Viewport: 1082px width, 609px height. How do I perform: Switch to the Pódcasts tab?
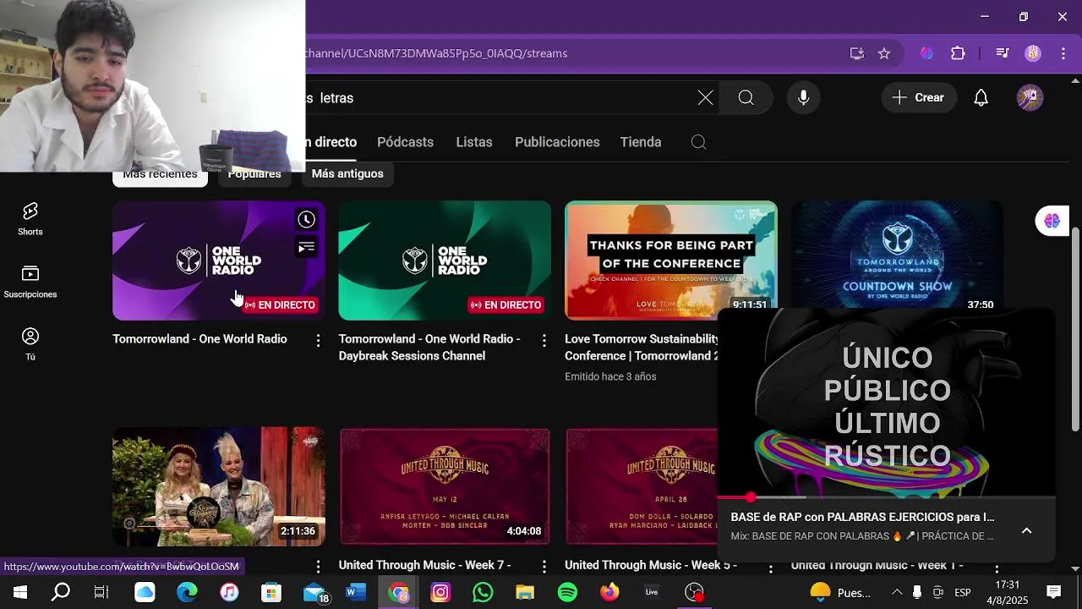click(405, 142)
